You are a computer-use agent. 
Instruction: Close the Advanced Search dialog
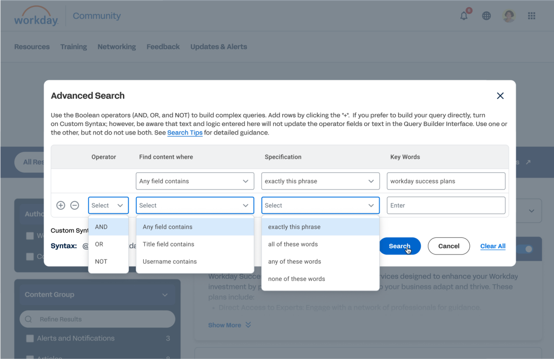click(x=500, y=96)
